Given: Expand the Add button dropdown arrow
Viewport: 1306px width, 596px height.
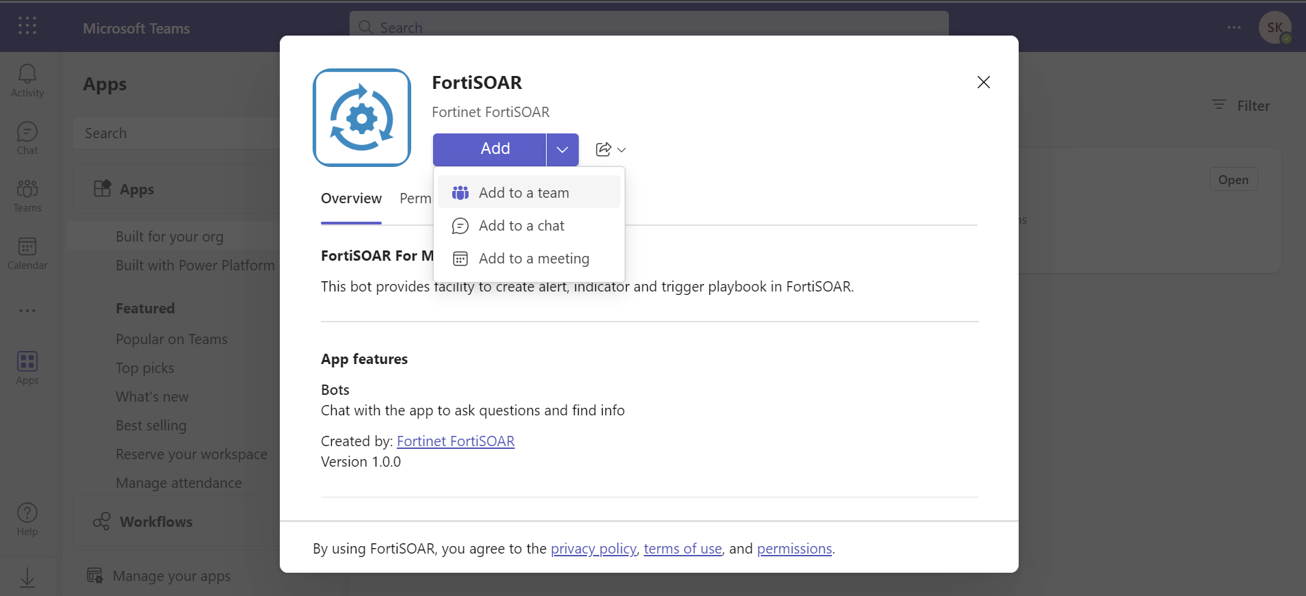Looking at the screenshot, I should point(562,149).
